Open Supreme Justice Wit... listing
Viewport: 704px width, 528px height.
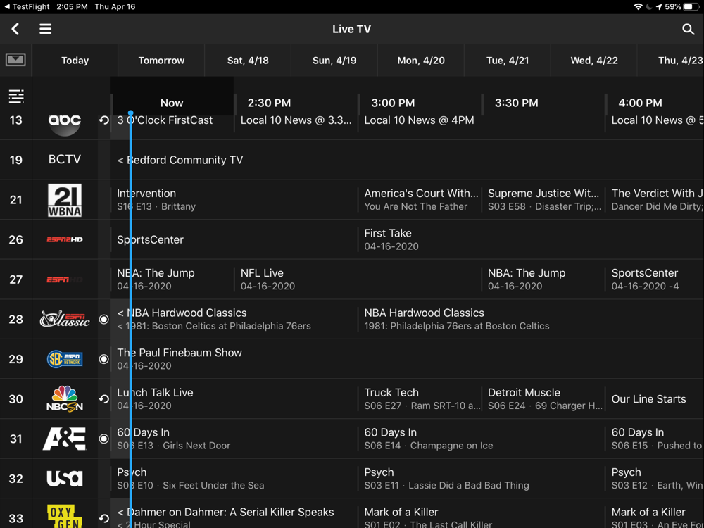[x=543, y=200]
